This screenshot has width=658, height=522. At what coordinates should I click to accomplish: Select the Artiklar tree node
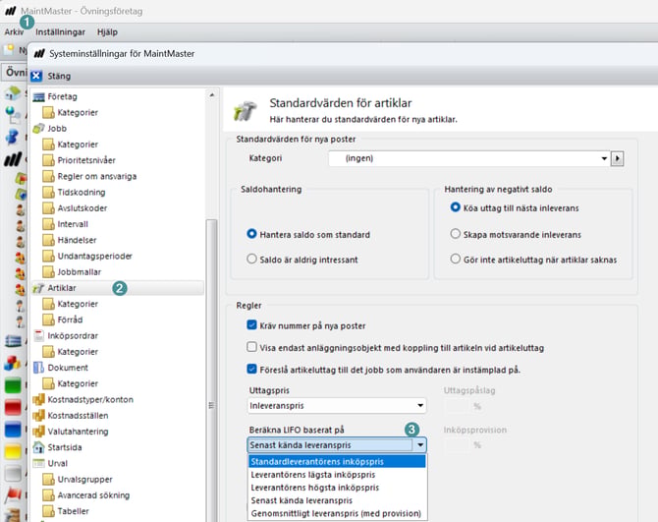[62, 288]
